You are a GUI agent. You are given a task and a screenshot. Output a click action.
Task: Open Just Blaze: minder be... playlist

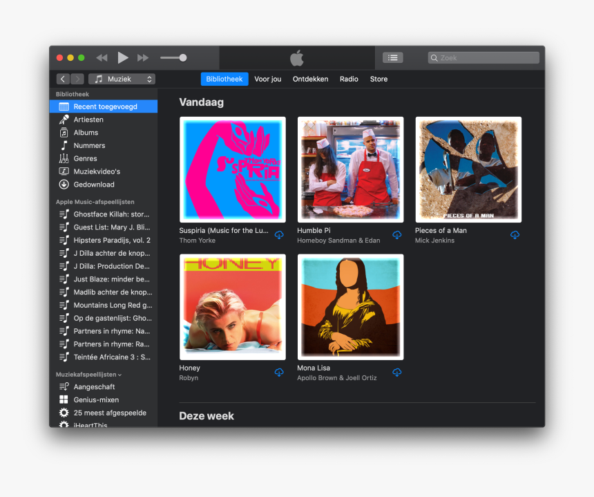(104, 279)
